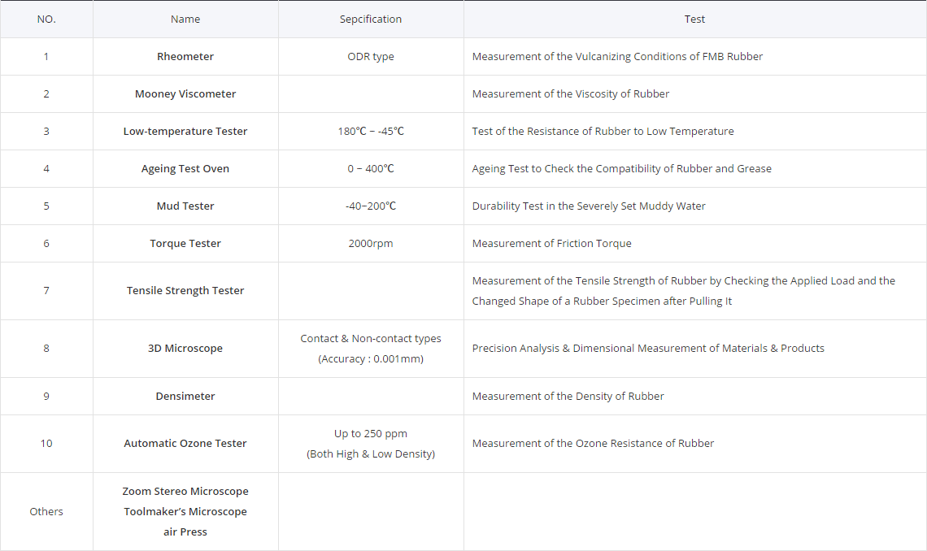Screen dimensions: 927x551
Task: Click Ageing Test Compatibility of Rubber and Grease
Action: click(621, 169)
